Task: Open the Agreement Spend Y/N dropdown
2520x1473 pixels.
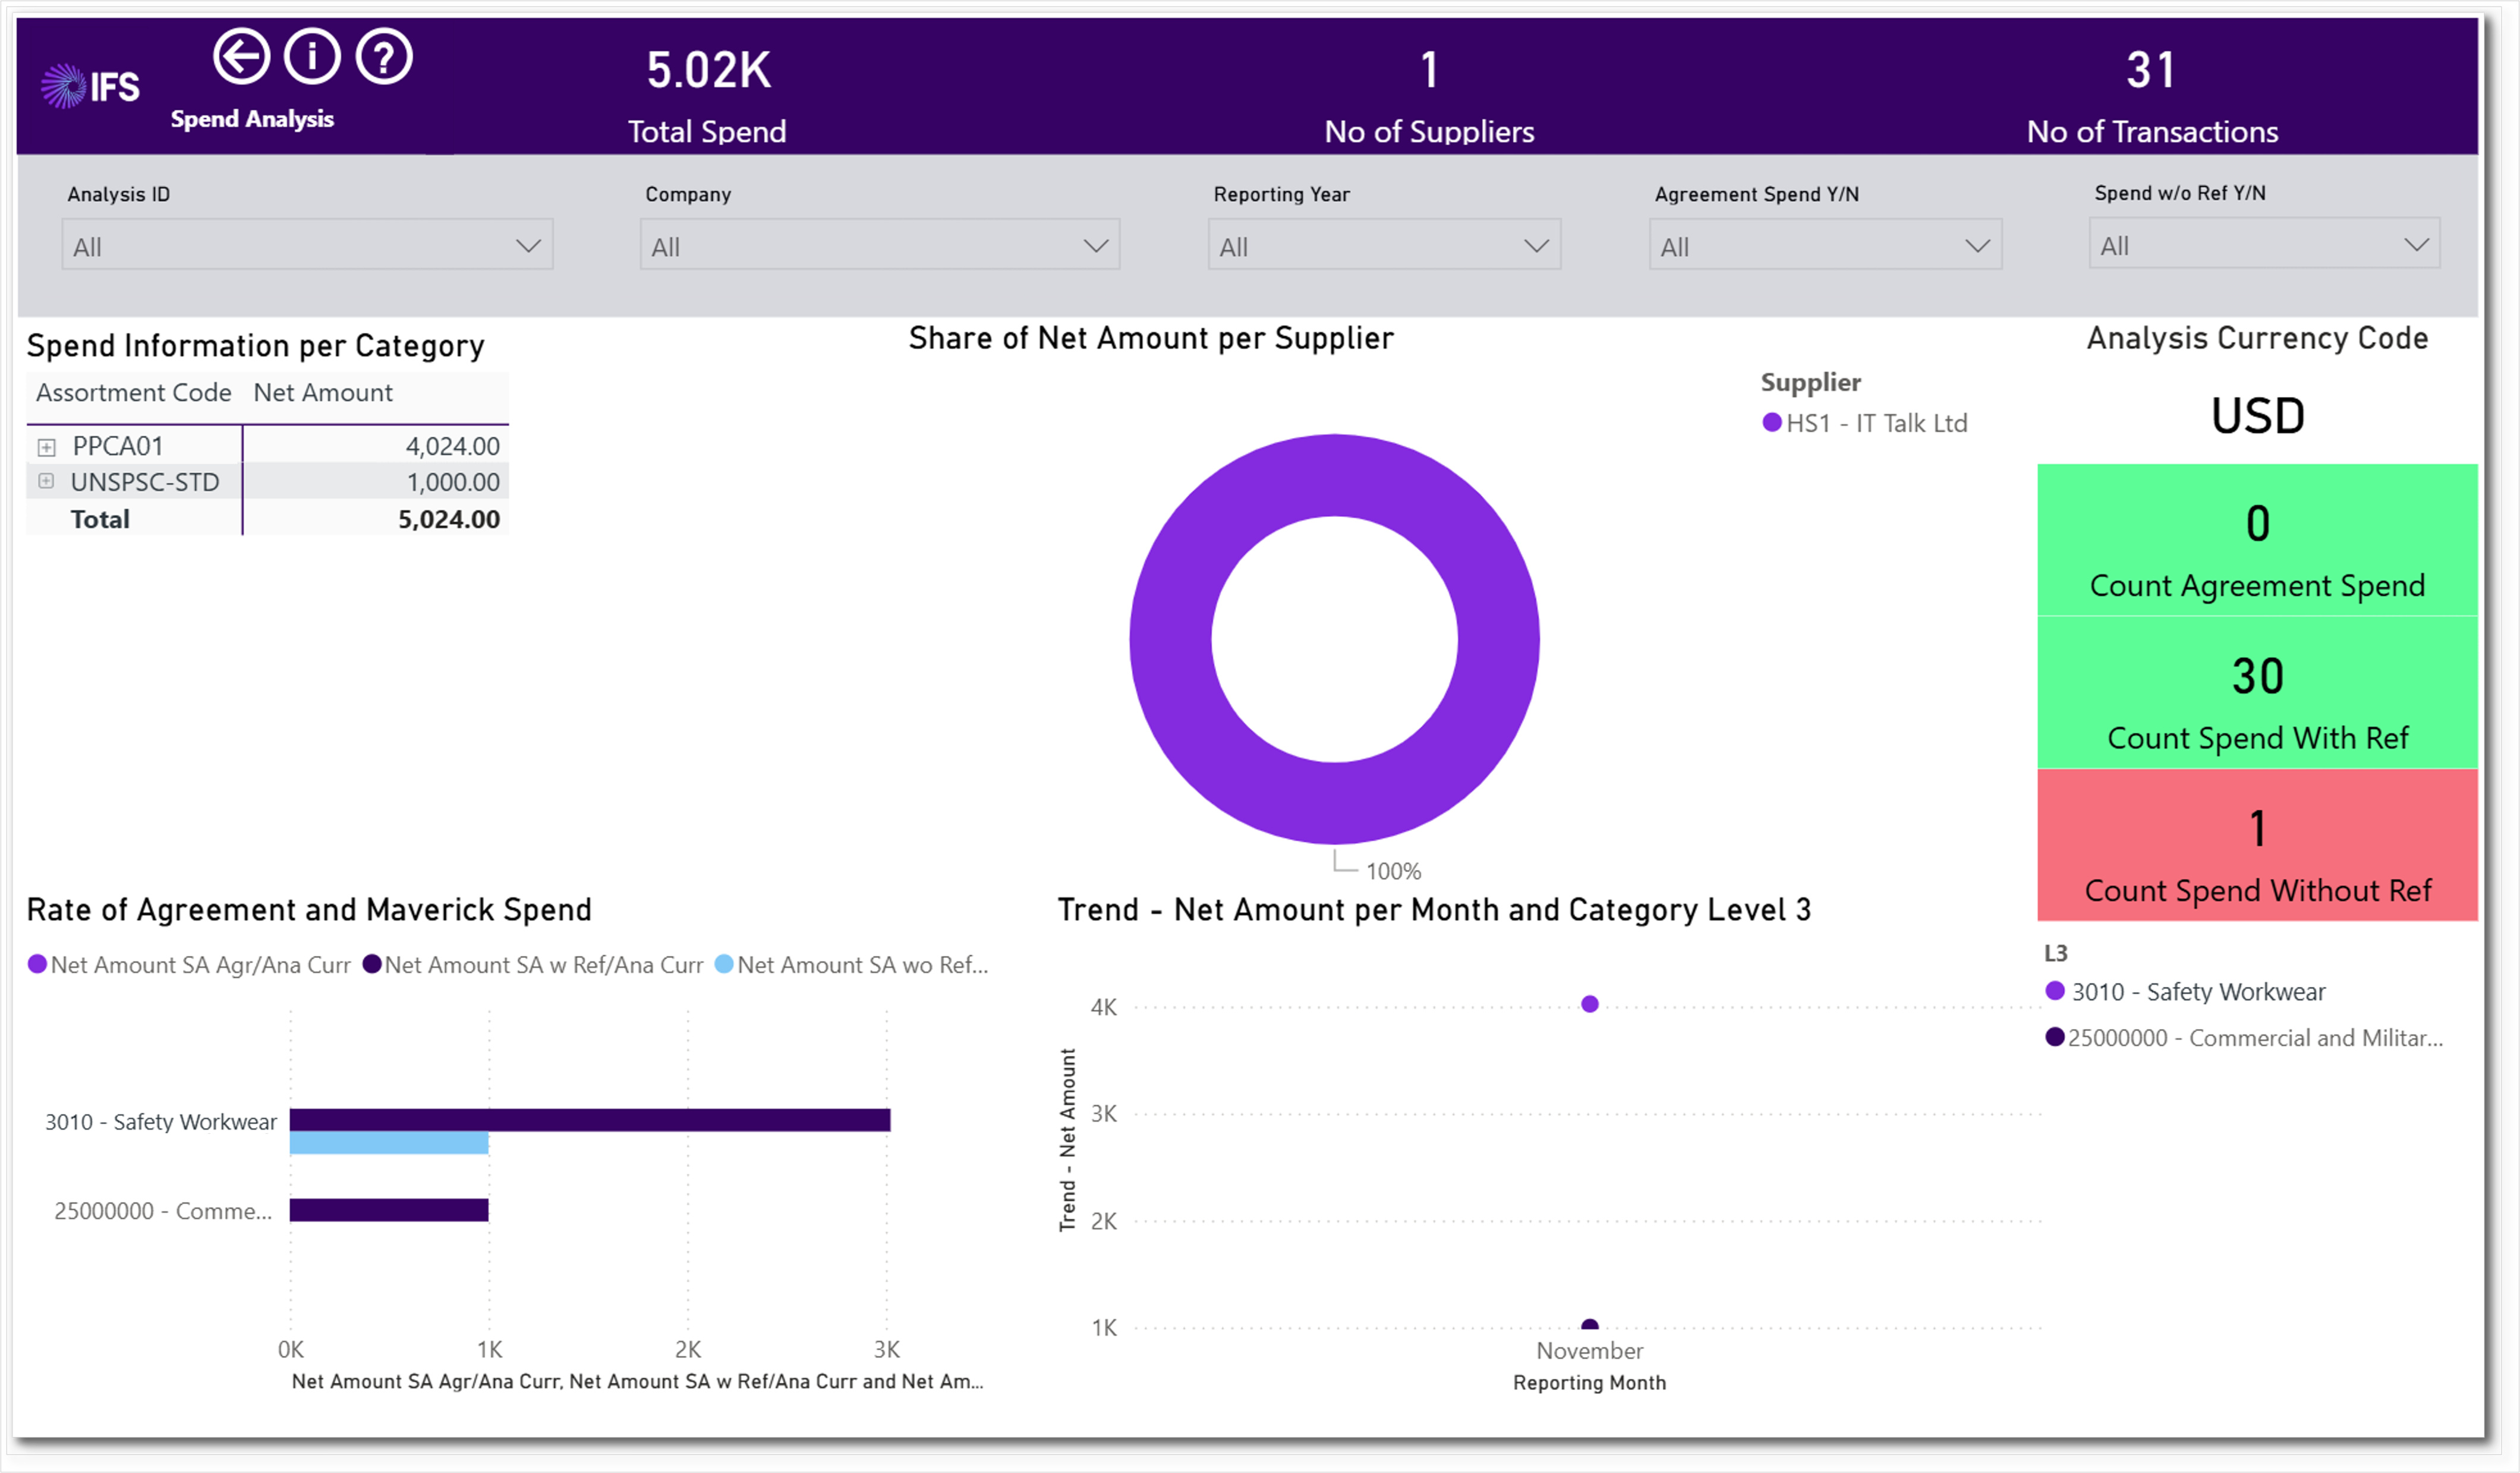Action: (1825, 245)
